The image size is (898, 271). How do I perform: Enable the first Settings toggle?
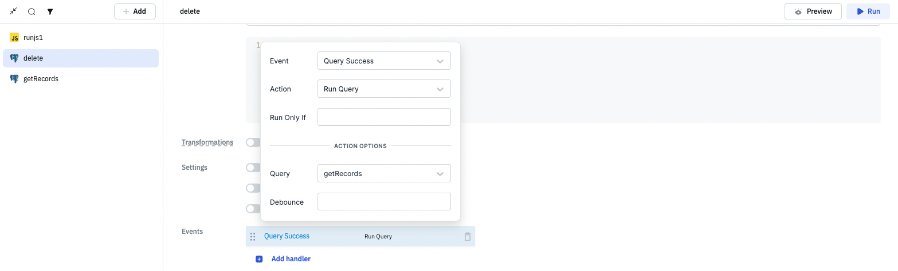click(x=253, y=168)
